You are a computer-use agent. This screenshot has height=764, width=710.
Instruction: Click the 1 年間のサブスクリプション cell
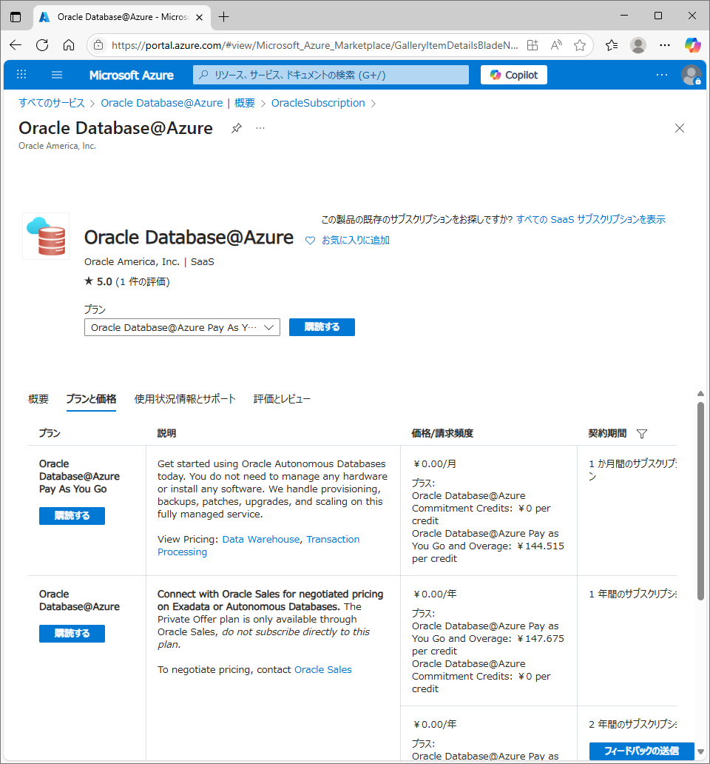(632, 594)
